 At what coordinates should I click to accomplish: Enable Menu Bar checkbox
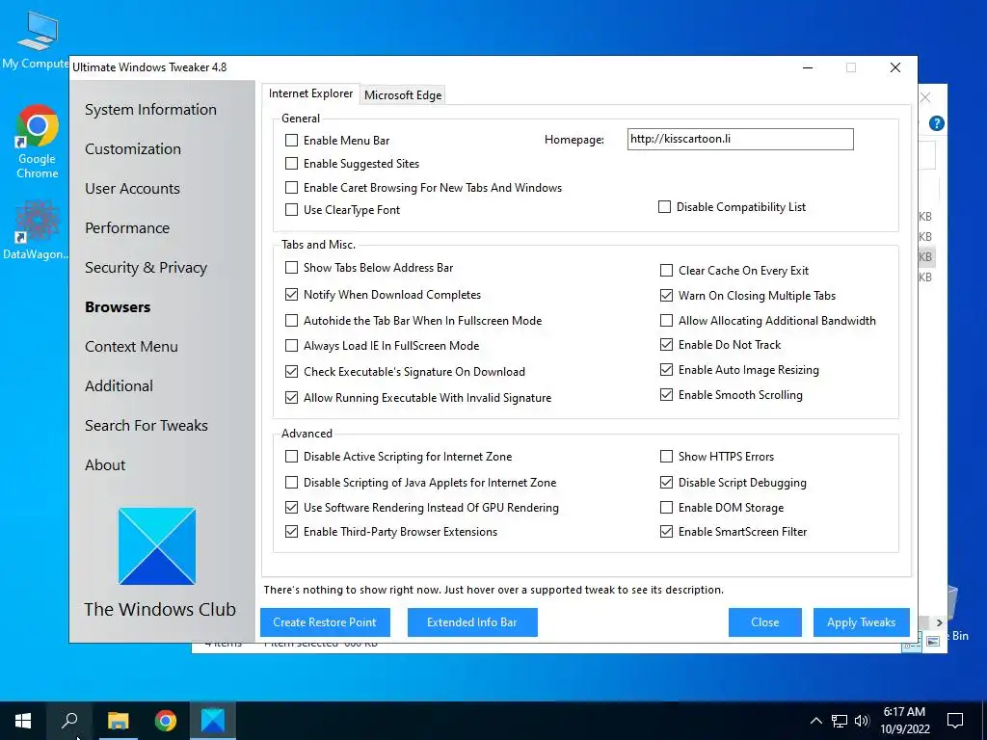(x=291, y=141)
